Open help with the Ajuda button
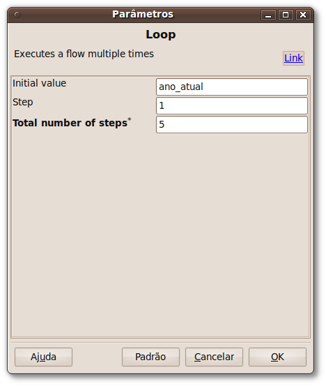The height and width of the screenshot is (386, 326). 43,357
